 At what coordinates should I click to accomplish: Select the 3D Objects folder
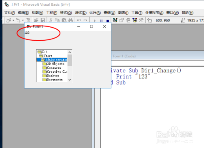[52, 64]
